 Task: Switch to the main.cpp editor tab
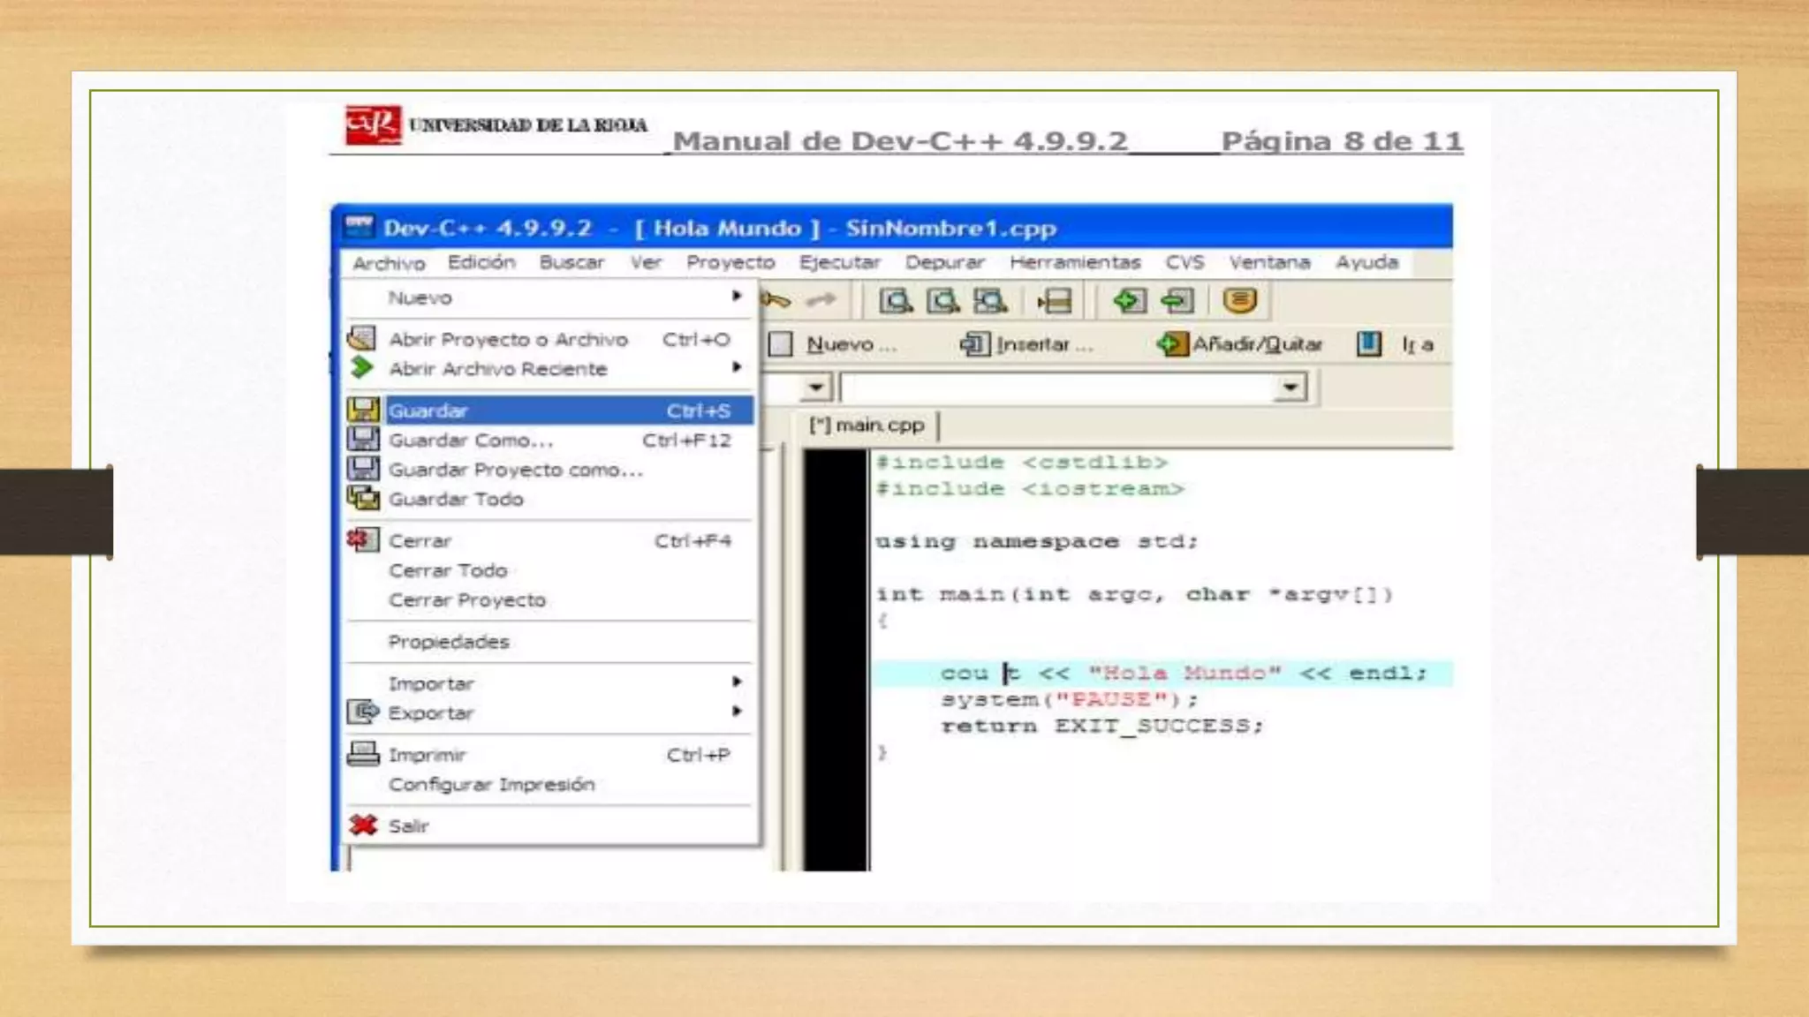pyautogui.click(x=867, y=426)
